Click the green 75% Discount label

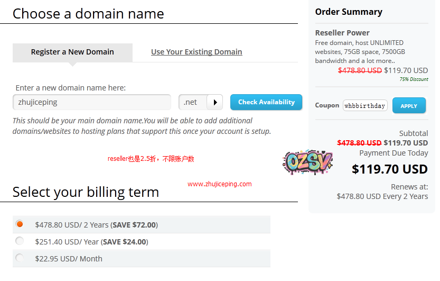coord(414,79)
